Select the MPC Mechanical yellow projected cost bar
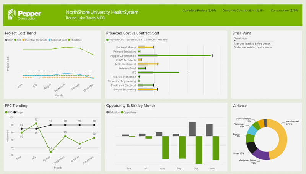This screenshot has width=306, height=174. tap(148, 64)
